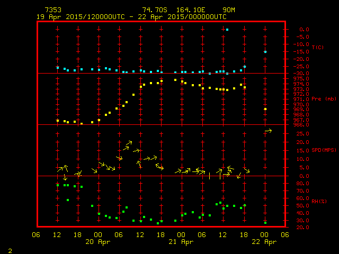
Task: Click the T(C) temperature axis label
Action: [x=317, y=48]
